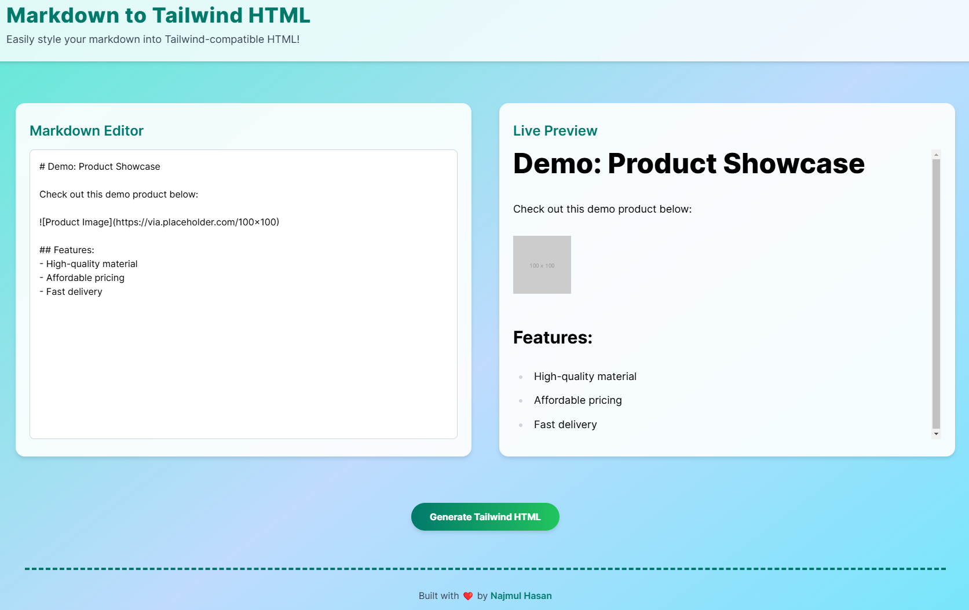This screenshot has width=969, height=610.
Task: Click the 'Markdown Editor' panel heading
Action: tap(86, 131)
